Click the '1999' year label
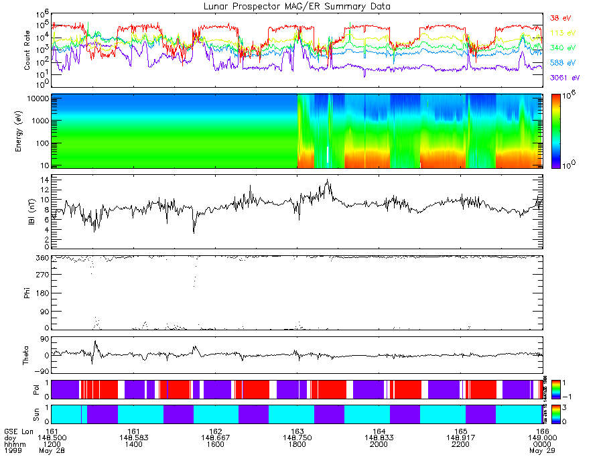The image size is (603, 469). tap(13, 450)
